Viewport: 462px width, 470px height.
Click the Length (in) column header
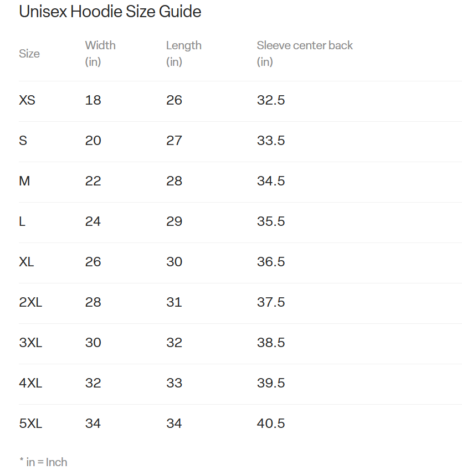183,53
